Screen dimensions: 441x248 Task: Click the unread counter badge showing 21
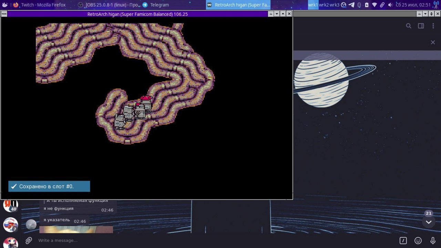[x=429, y=213]
